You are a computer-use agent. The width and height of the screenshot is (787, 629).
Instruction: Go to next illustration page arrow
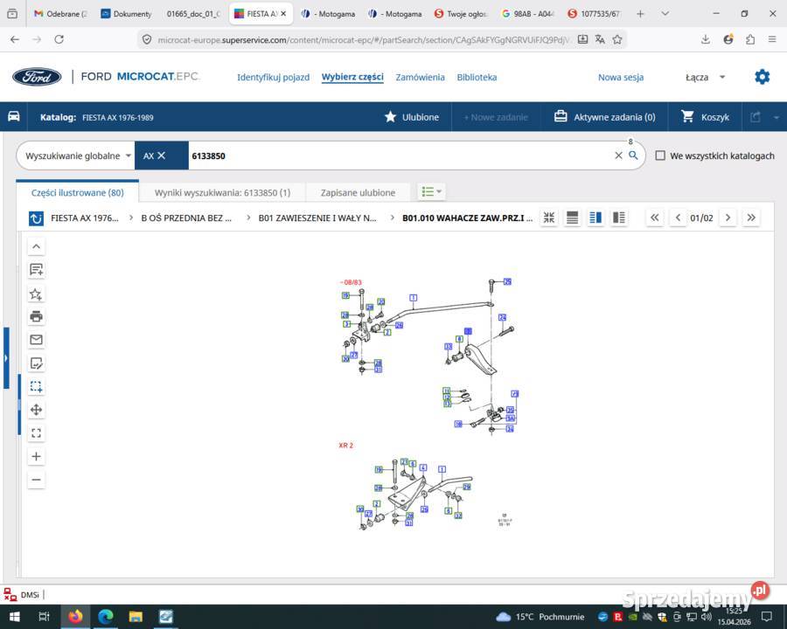[x=728, y=218]
